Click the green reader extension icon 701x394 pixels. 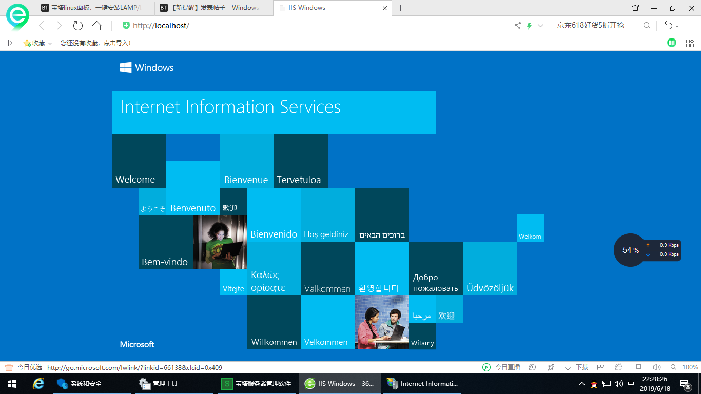tap(672, 43)
